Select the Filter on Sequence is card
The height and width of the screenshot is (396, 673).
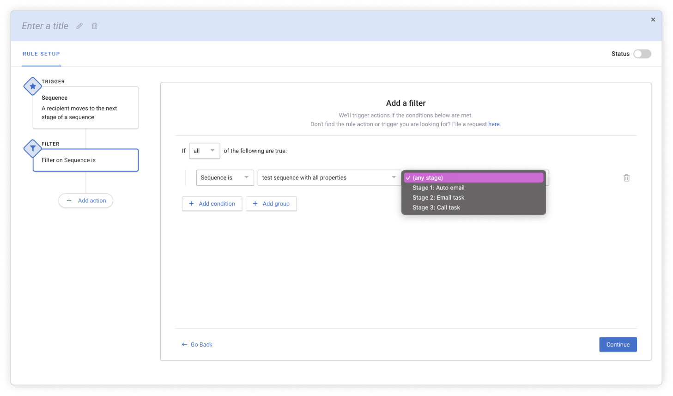click(x=85, y=160)
